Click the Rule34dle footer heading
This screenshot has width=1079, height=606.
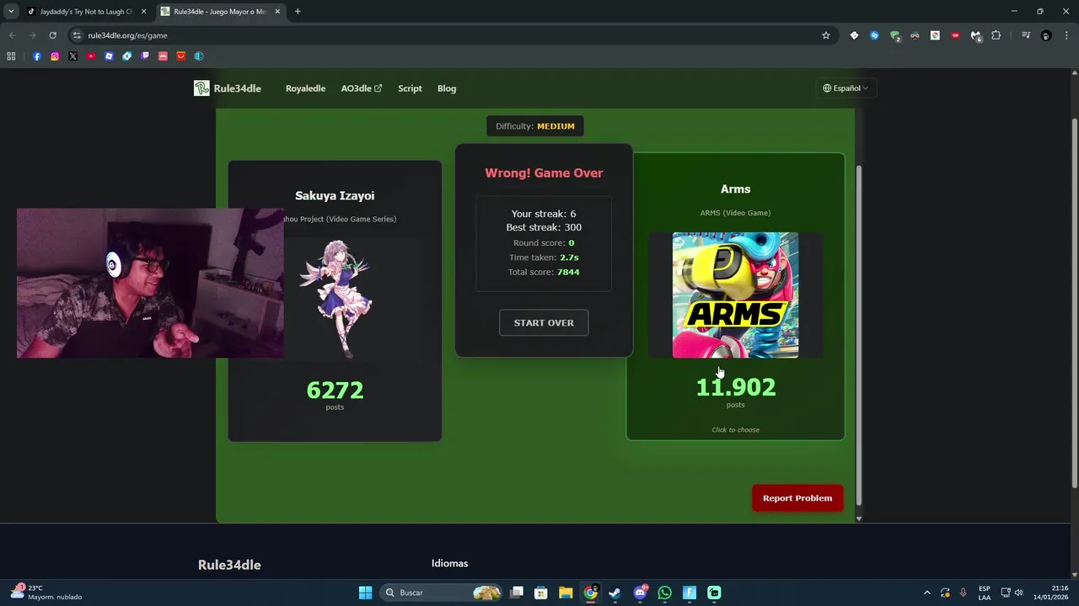pyautogui.click(x=229, y=565)
